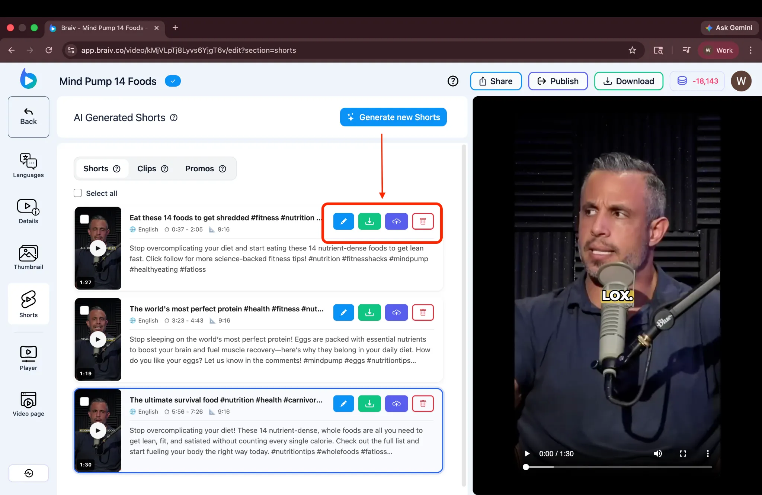Open the Player settings
Screen dimensions: 762x495
(28, 358)
